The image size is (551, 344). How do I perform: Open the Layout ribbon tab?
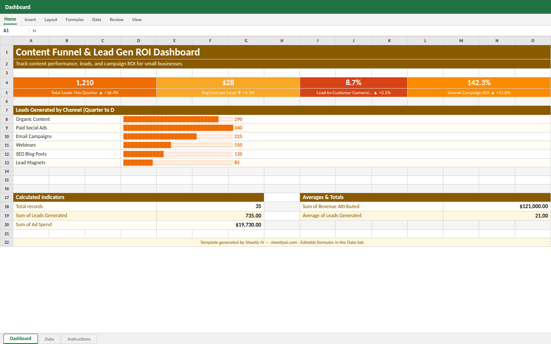click(51, 19)
